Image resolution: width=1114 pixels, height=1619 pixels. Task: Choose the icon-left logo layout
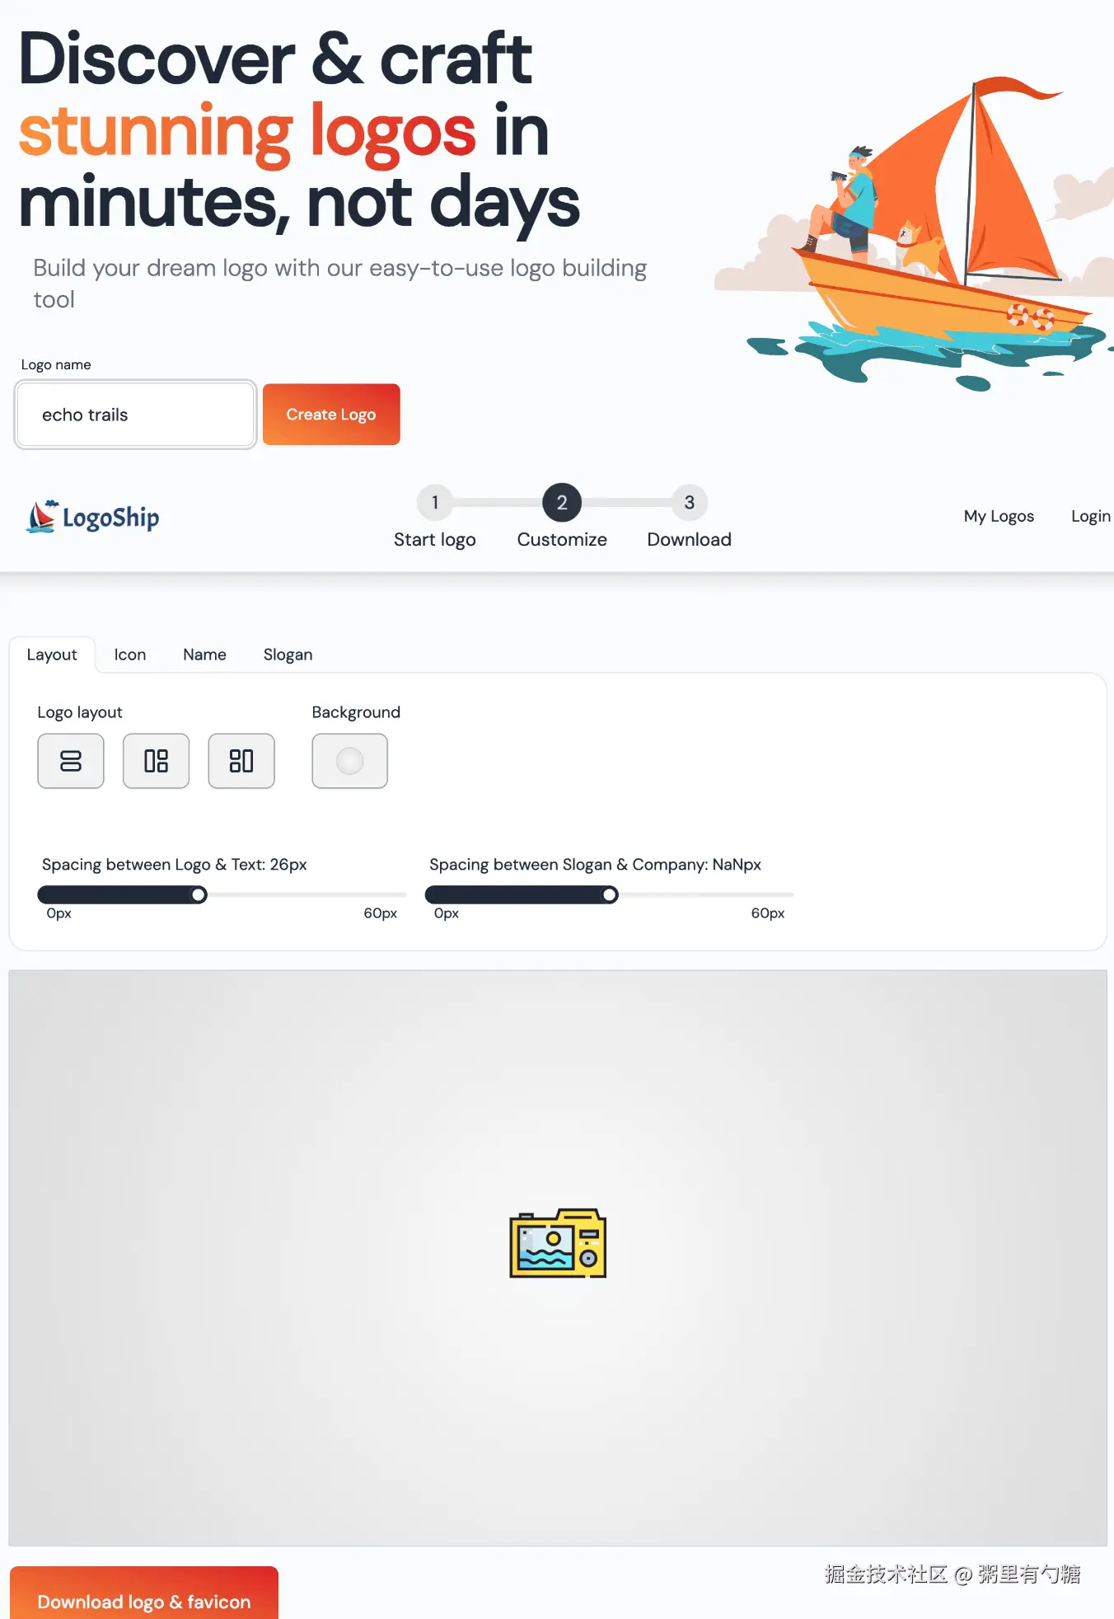pyautogui.click(x=156, y=761)
